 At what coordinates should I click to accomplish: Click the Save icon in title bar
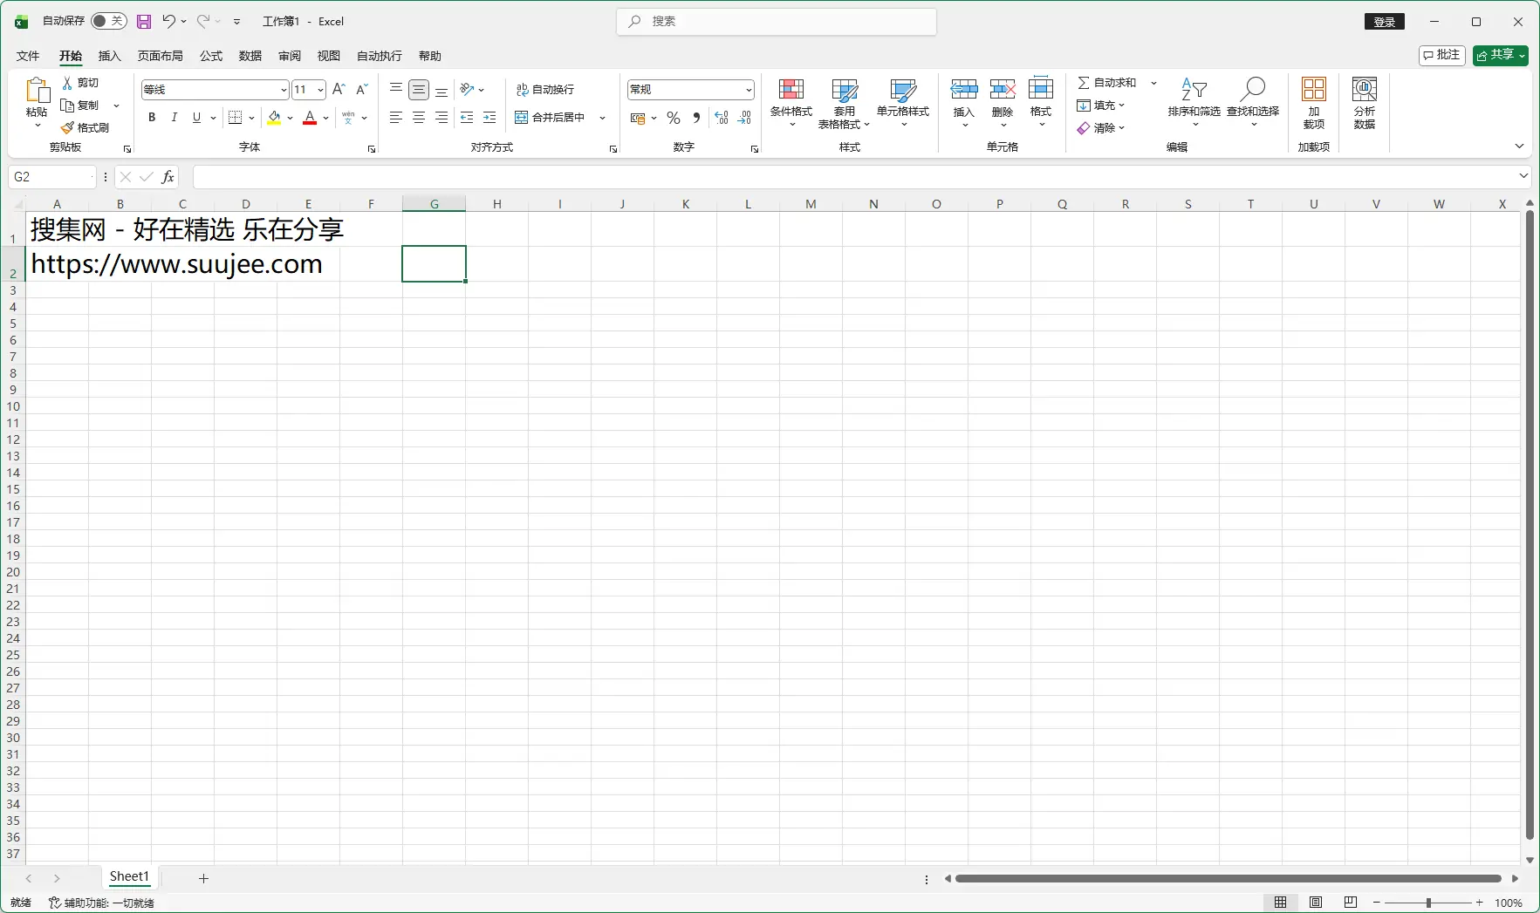[144, 22]
